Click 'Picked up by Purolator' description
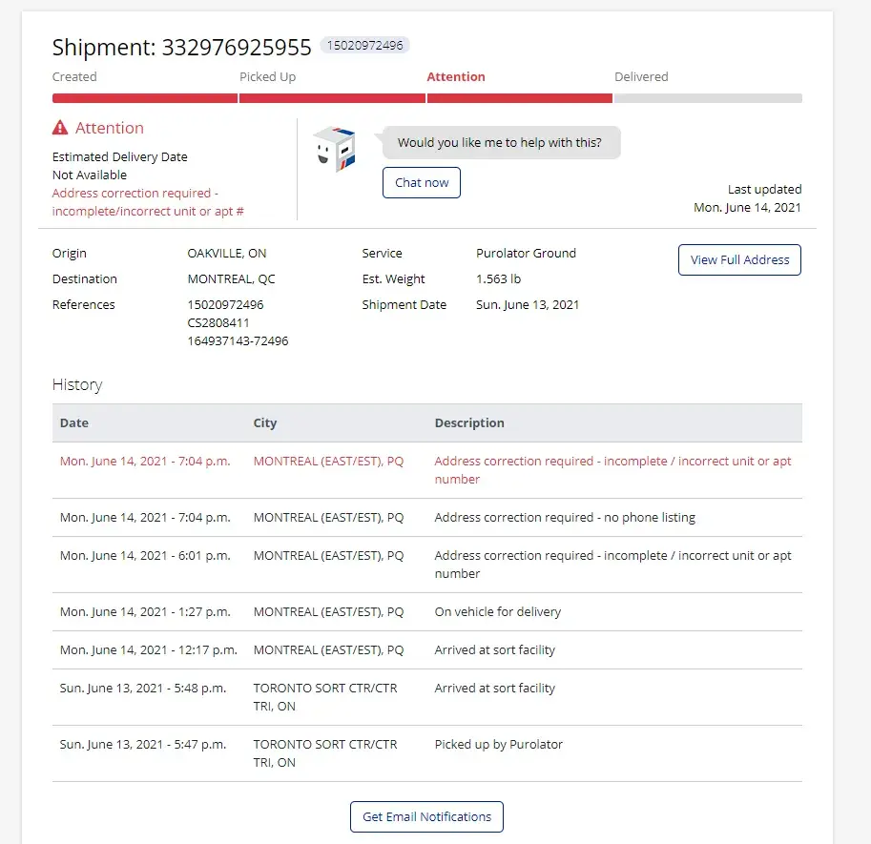The image size is (871, 844). coord(498,745)
